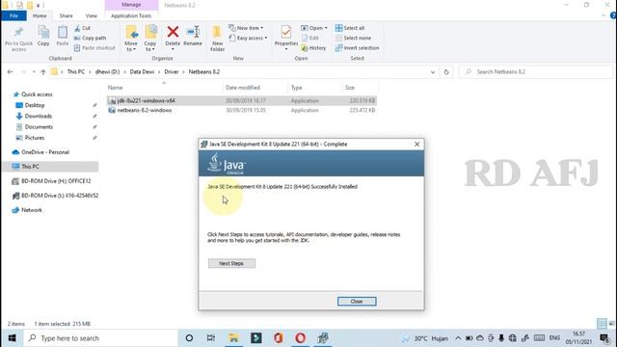Open the recent locations dropdown arrow
Image resolution: width=617 pixels, height=347 pixels.
[x=34, y=72]
